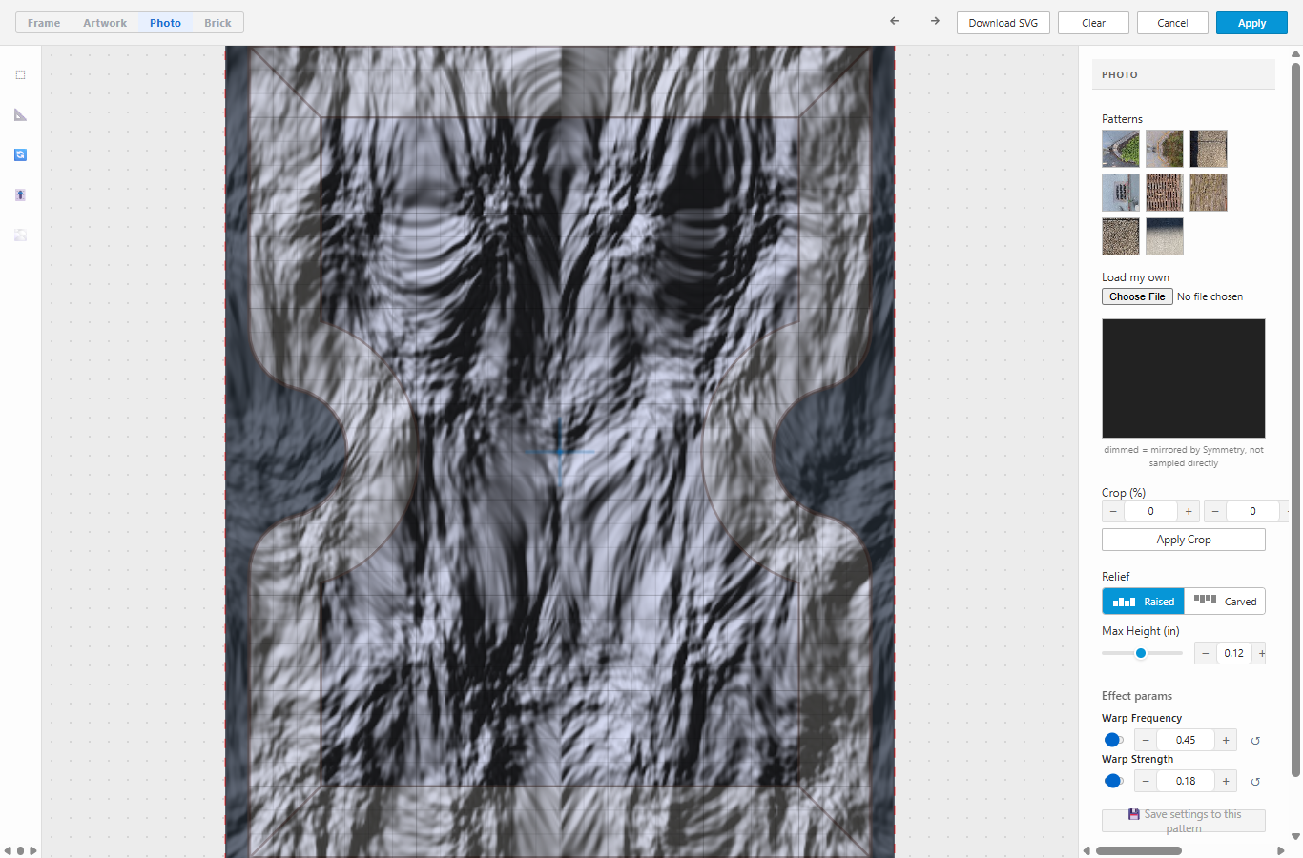Decrease Warp Frequency with minus button
Image resolution: width=1303 pixels, height=858 pixels.
[x=1146, y=740]
